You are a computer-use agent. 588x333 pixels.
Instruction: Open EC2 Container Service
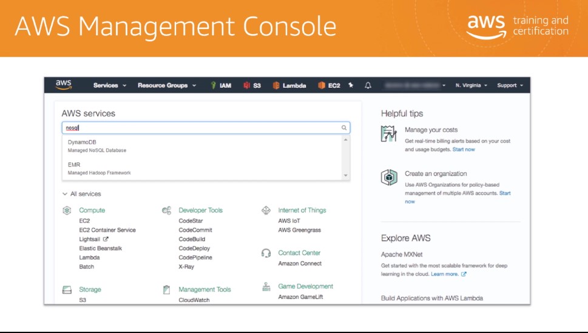(x=107, y=230)
